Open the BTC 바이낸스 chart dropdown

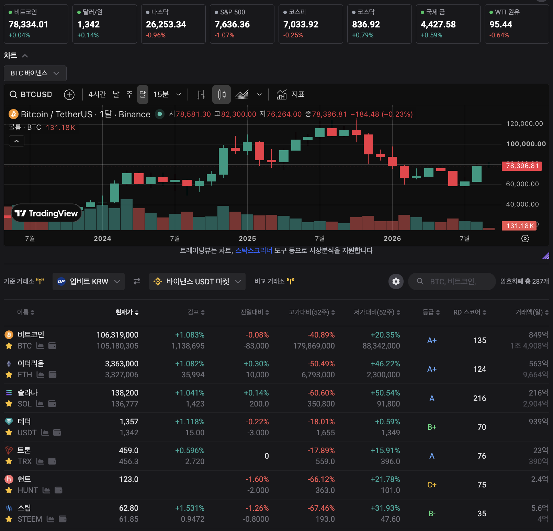pyautogui.click(x=35, y=73)
